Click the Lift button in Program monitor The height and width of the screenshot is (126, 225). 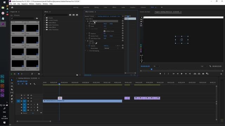click(x=195, y=74)
